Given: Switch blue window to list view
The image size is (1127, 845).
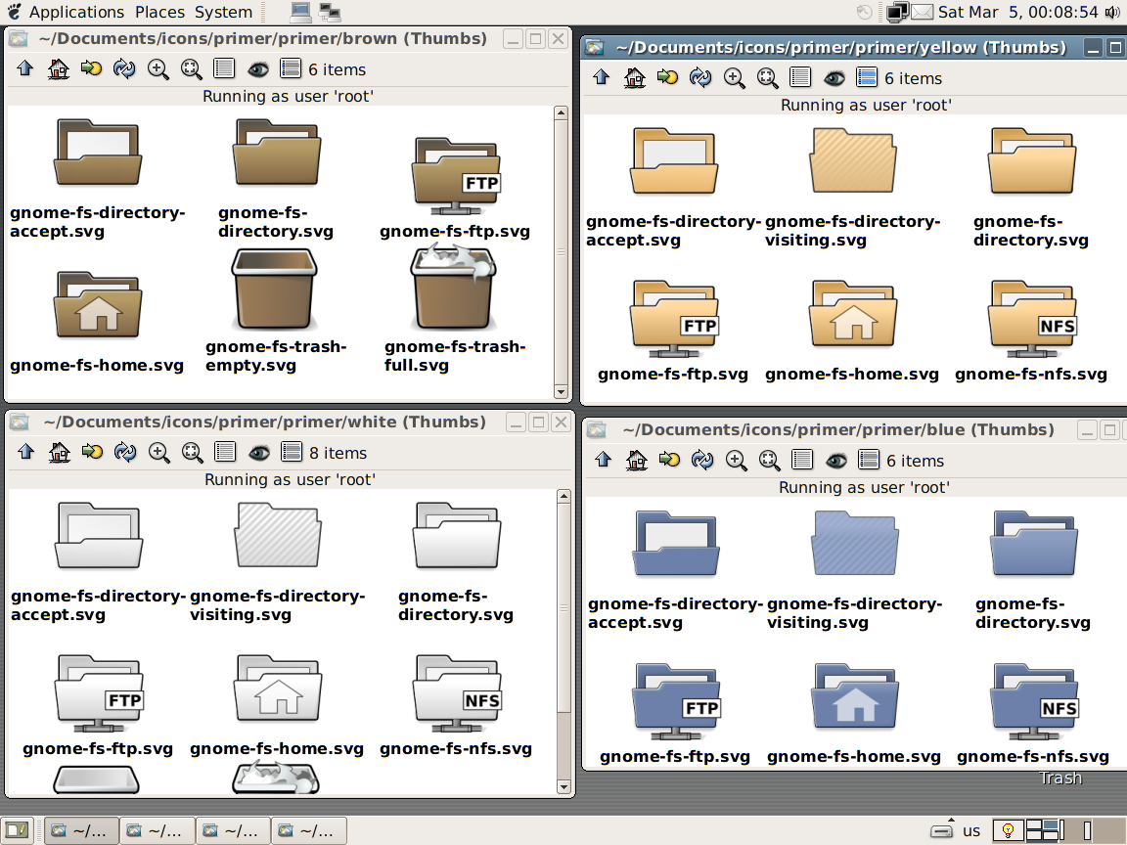Looking at the screenshot, I should [802, 460].
